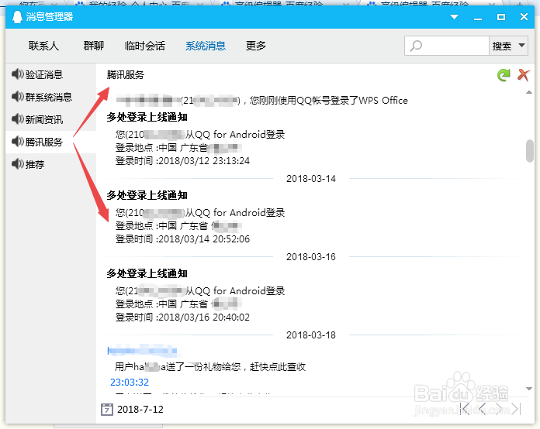The height and width of the screenshot is (429, 540).
Task: Expand the 搜索 options dropdown arrow
Action: (521, 46)
